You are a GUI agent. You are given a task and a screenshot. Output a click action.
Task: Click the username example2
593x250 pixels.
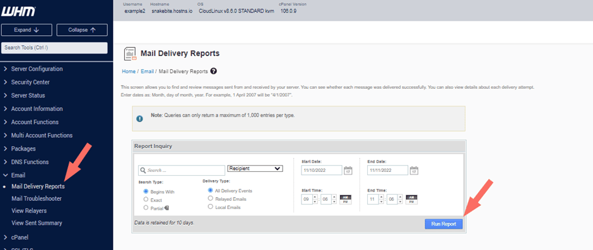pyautogui.click(x=134, y=11)
